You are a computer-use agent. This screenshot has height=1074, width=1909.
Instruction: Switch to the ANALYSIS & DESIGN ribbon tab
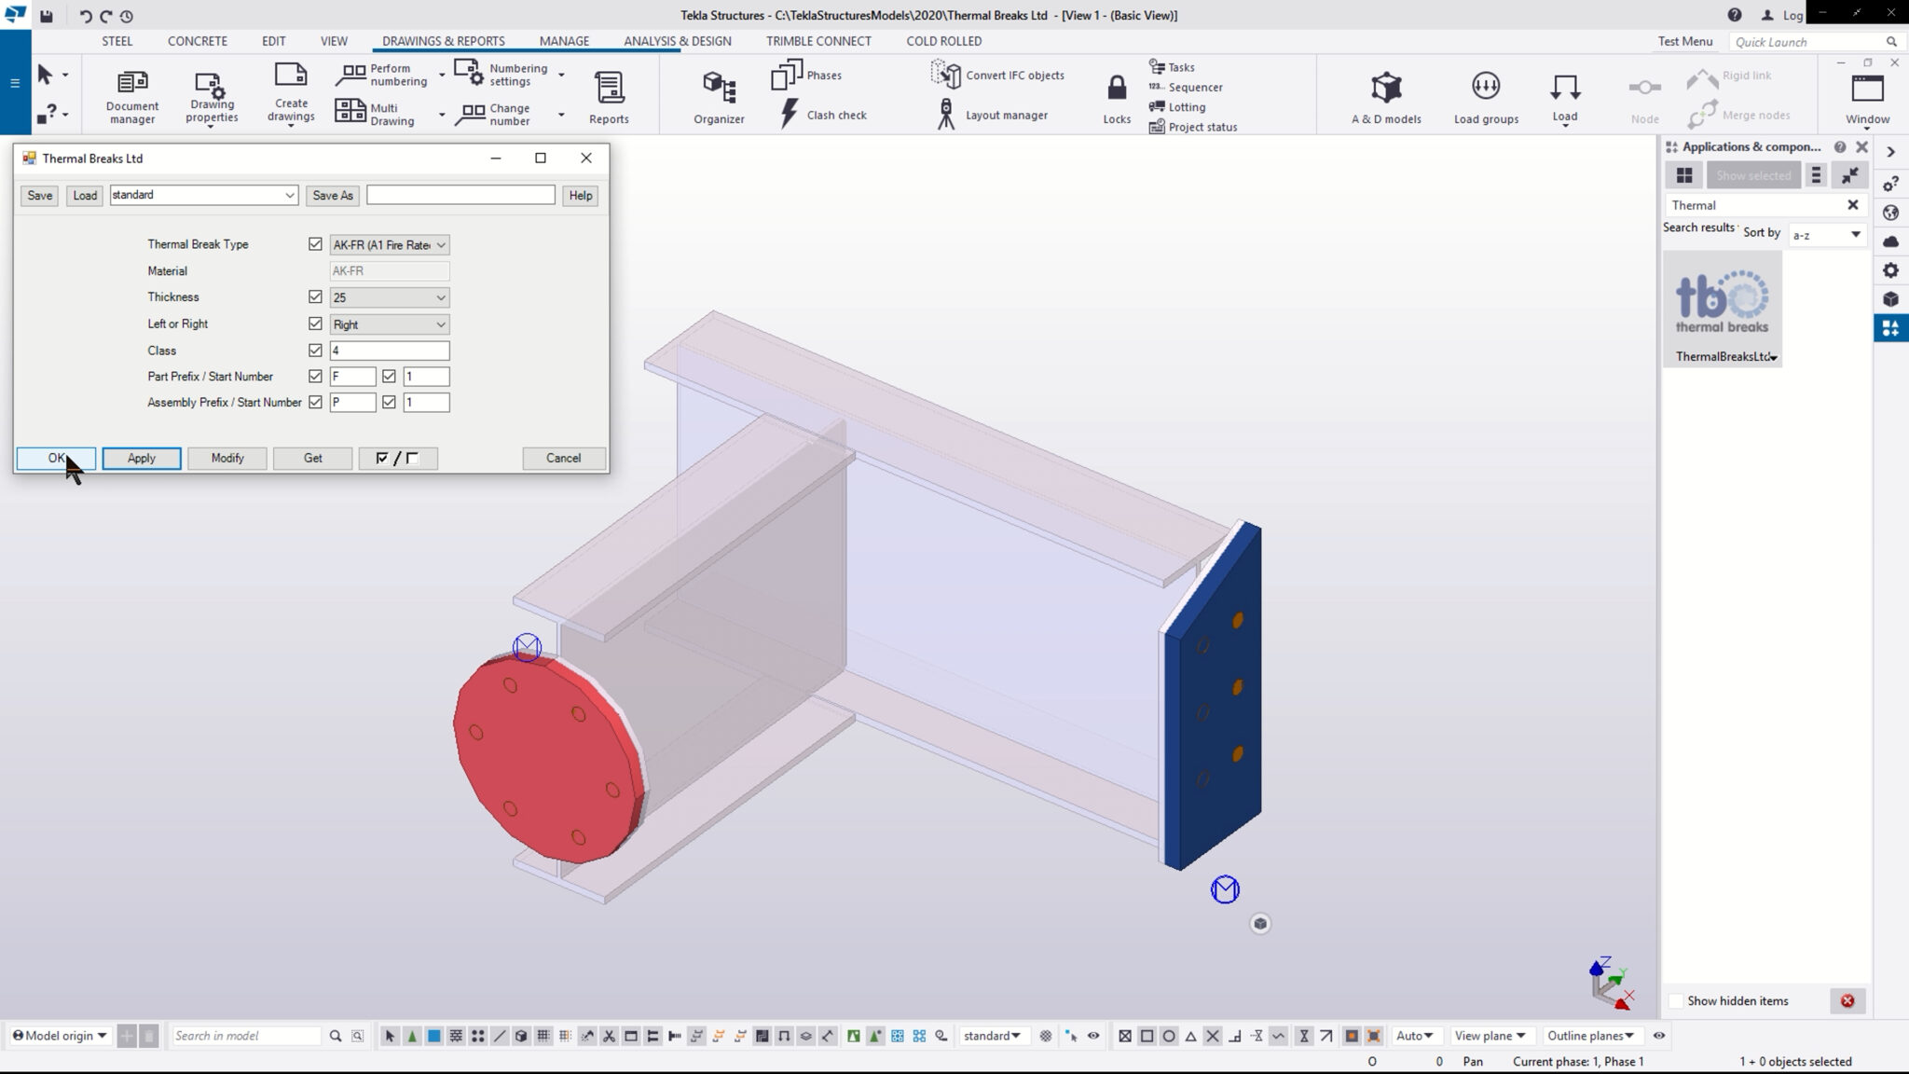pyautogui.click(x=677, y=41)
